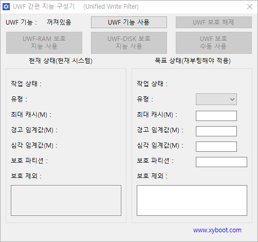Focus the 경고 임계값(M) input field

coord(216,131)
